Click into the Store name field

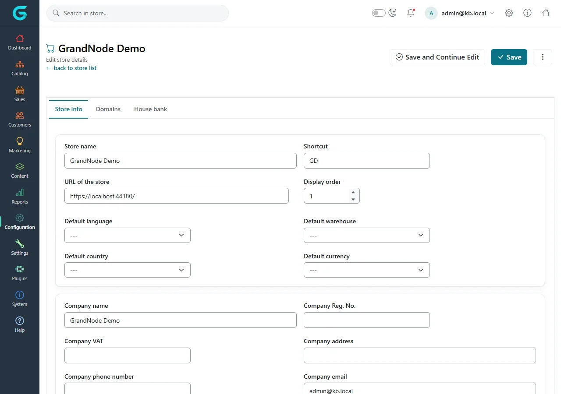181,161
